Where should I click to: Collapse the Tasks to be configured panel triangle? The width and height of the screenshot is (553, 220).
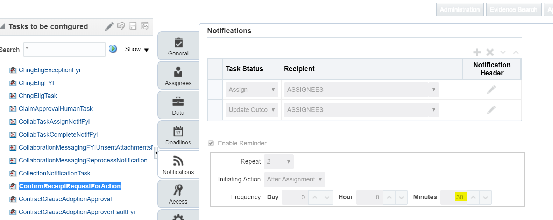(x=2, y=26)
